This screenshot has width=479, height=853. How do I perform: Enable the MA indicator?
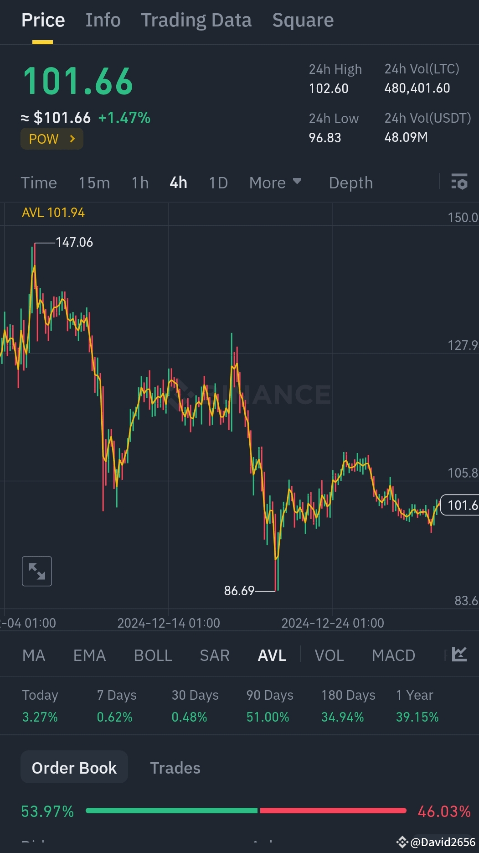[34, 655]
